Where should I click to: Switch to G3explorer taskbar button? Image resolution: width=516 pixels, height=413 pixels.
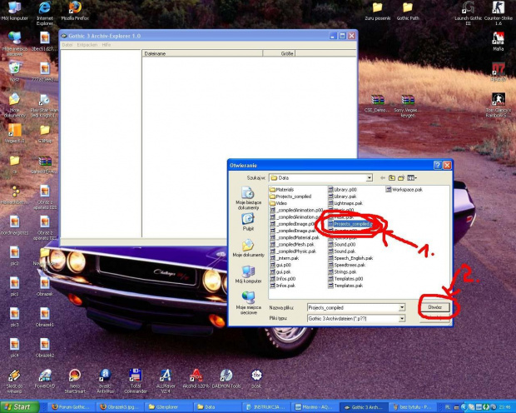[x=168, y=407]
